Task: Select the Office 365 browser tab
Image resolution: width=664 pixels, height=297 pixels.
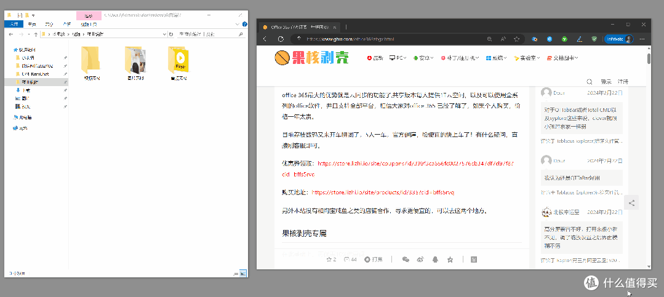Action: coord(300,27)
